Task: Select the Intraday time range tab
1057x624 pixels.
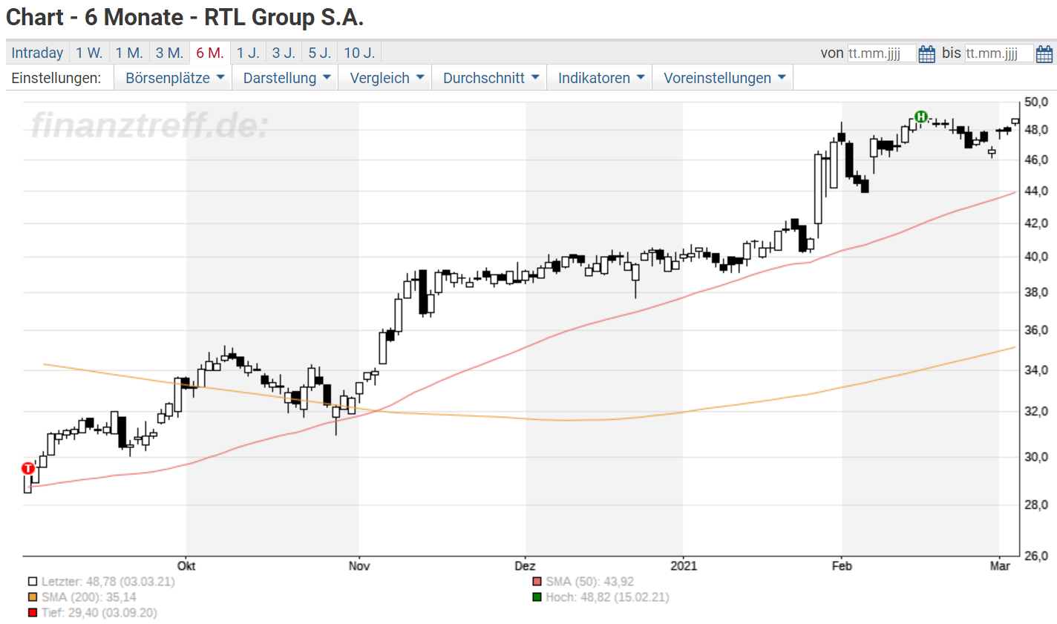Action: pyautogui.click(x=37, y=53)
